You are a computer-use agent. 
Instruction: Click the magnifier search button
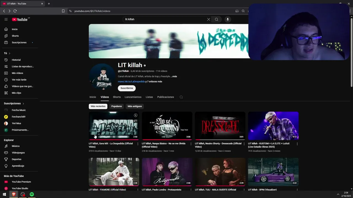[x=216, y=19]
